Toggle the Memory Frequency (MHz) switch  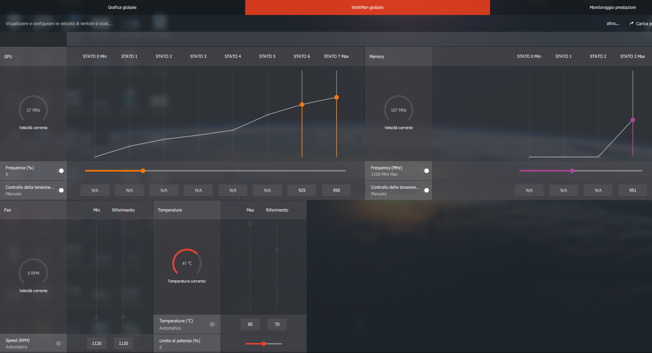tap(426, 171)
